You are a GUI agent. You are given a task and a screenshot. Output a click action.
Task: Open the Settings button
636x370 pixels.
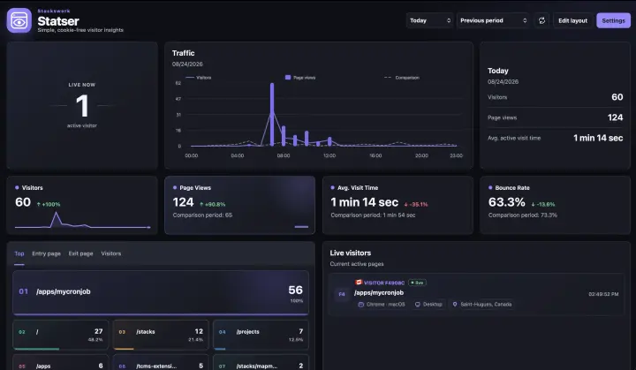click(613, 20)
